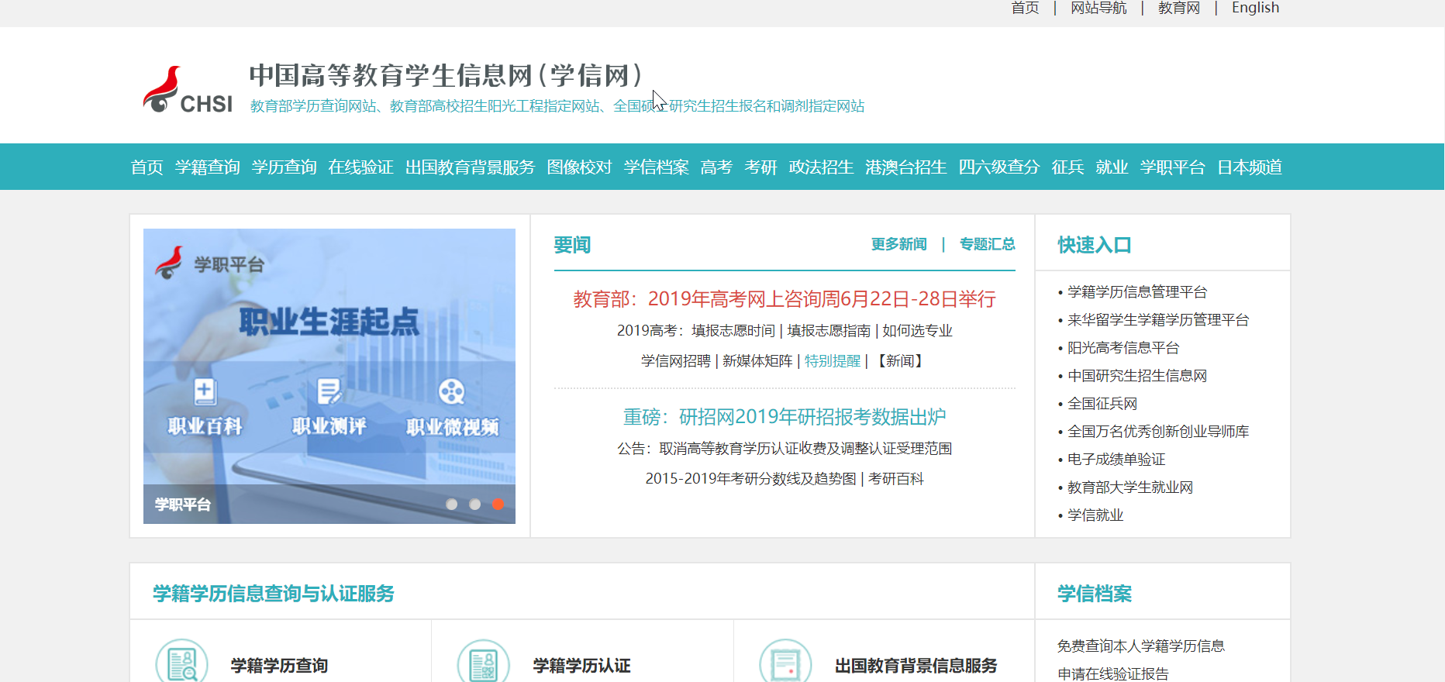This screenshot has width=1445, height=682.
Task: Open 日本频道 menu item
Action: point(1250,167)
